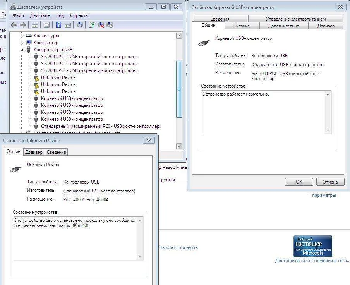
Task: Close the Unknown Device properties dialog
Action: click(x=149, y=141)
